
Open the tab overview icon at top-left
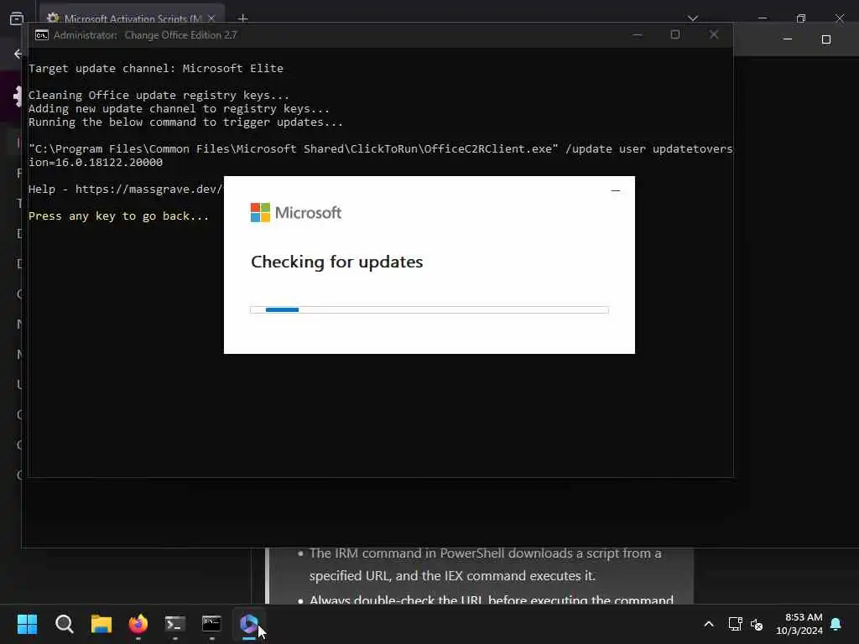[x=17, y=18]
